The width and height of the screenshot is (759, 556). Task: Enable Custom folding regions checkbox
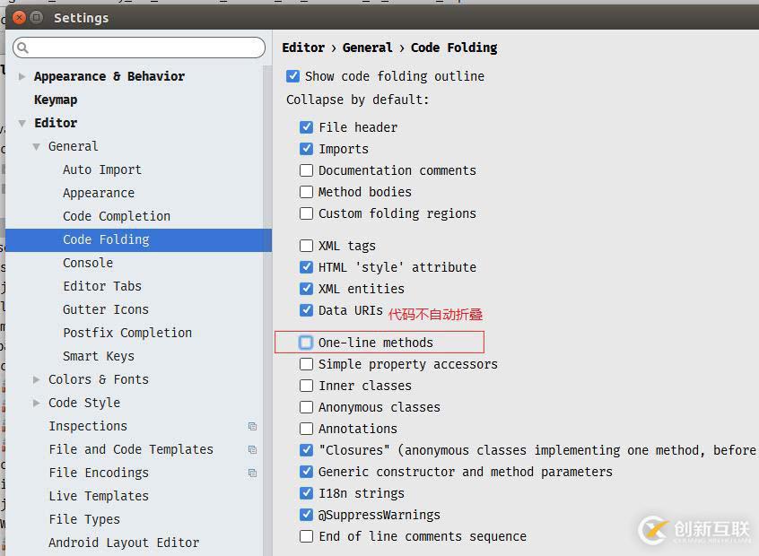click(307, 213)
